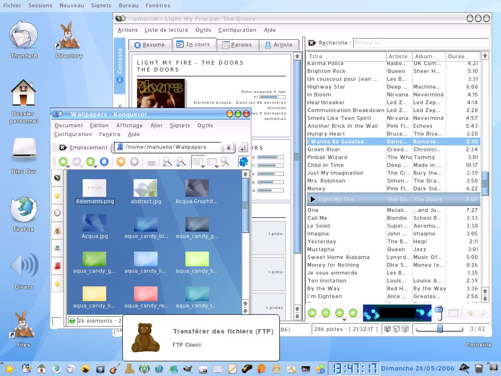Open Disc Dur desktop icon
This screenshot has height=376, width=501.
(24, 149)
